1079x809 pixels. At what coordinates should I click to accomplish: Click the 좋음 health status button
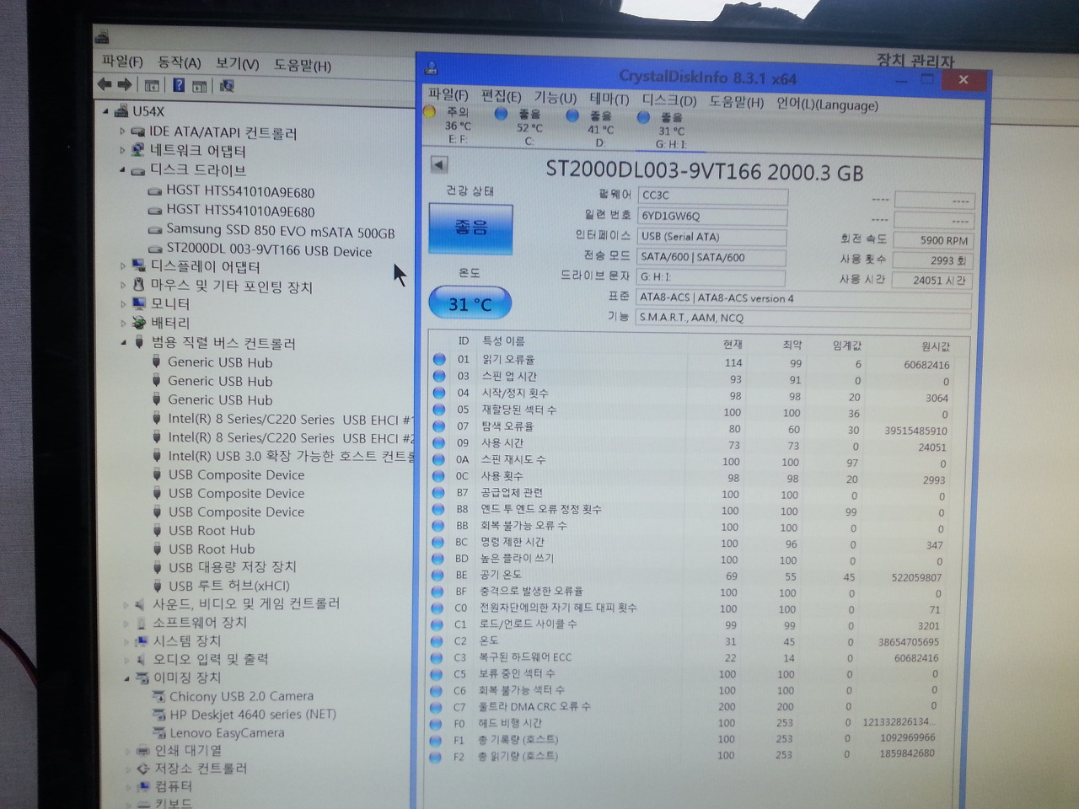click(x=470, y=228)
